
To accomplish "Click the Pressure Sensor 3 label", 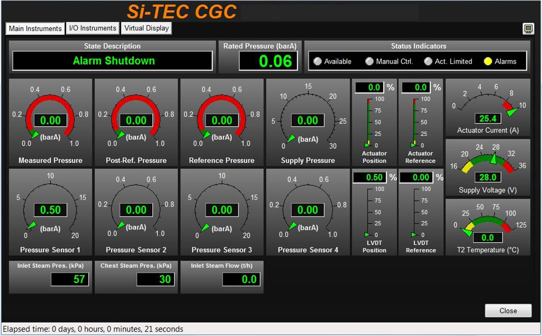I will coord(222,250).
